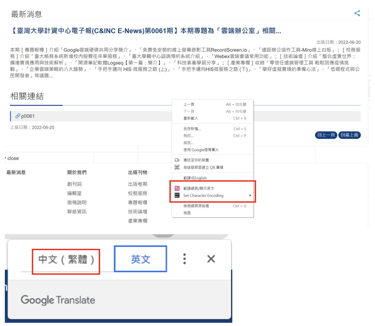The height and width of the screenshot is (326, 375).
Task: Click the 回上一頁 button
Action: 326,135
